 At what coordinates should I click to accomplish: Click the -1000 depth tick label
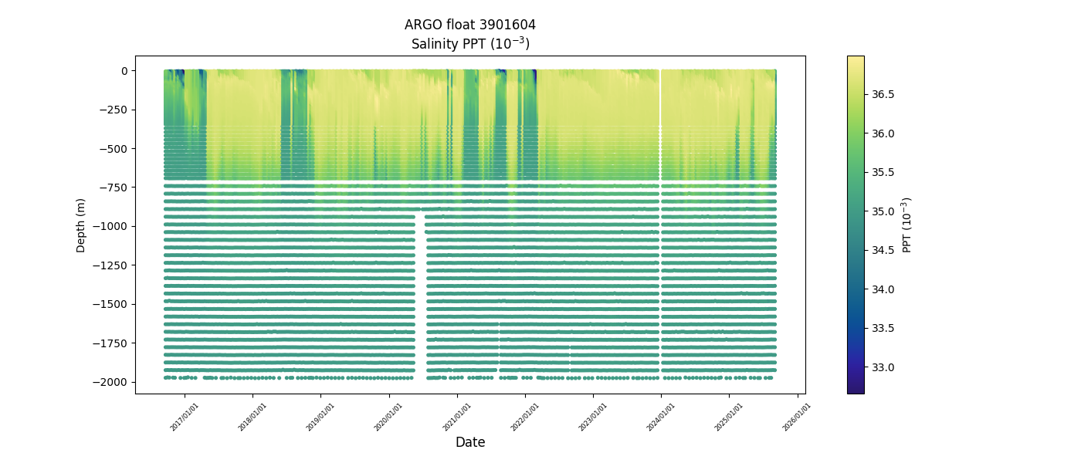pos(113,226)
